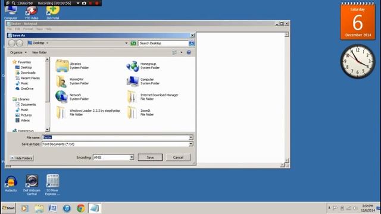Viewport: 381px width, 214px height.
Task: Open Notepad Format menu
Action: pos(28,29)
